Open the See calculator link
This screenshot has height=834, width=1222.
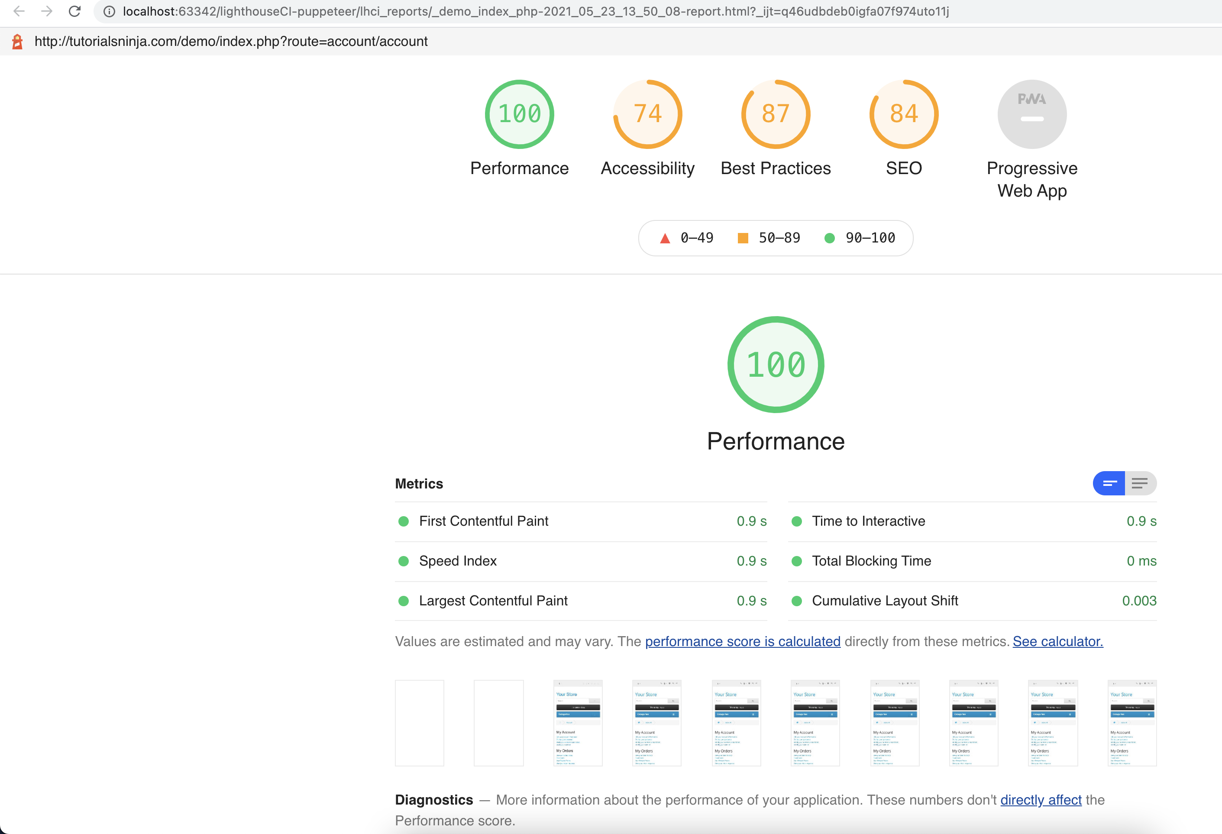(1057, 641)
